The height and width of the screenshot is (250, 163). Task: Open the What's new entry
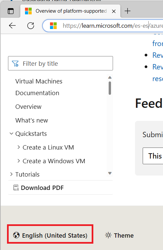[32, 120]
